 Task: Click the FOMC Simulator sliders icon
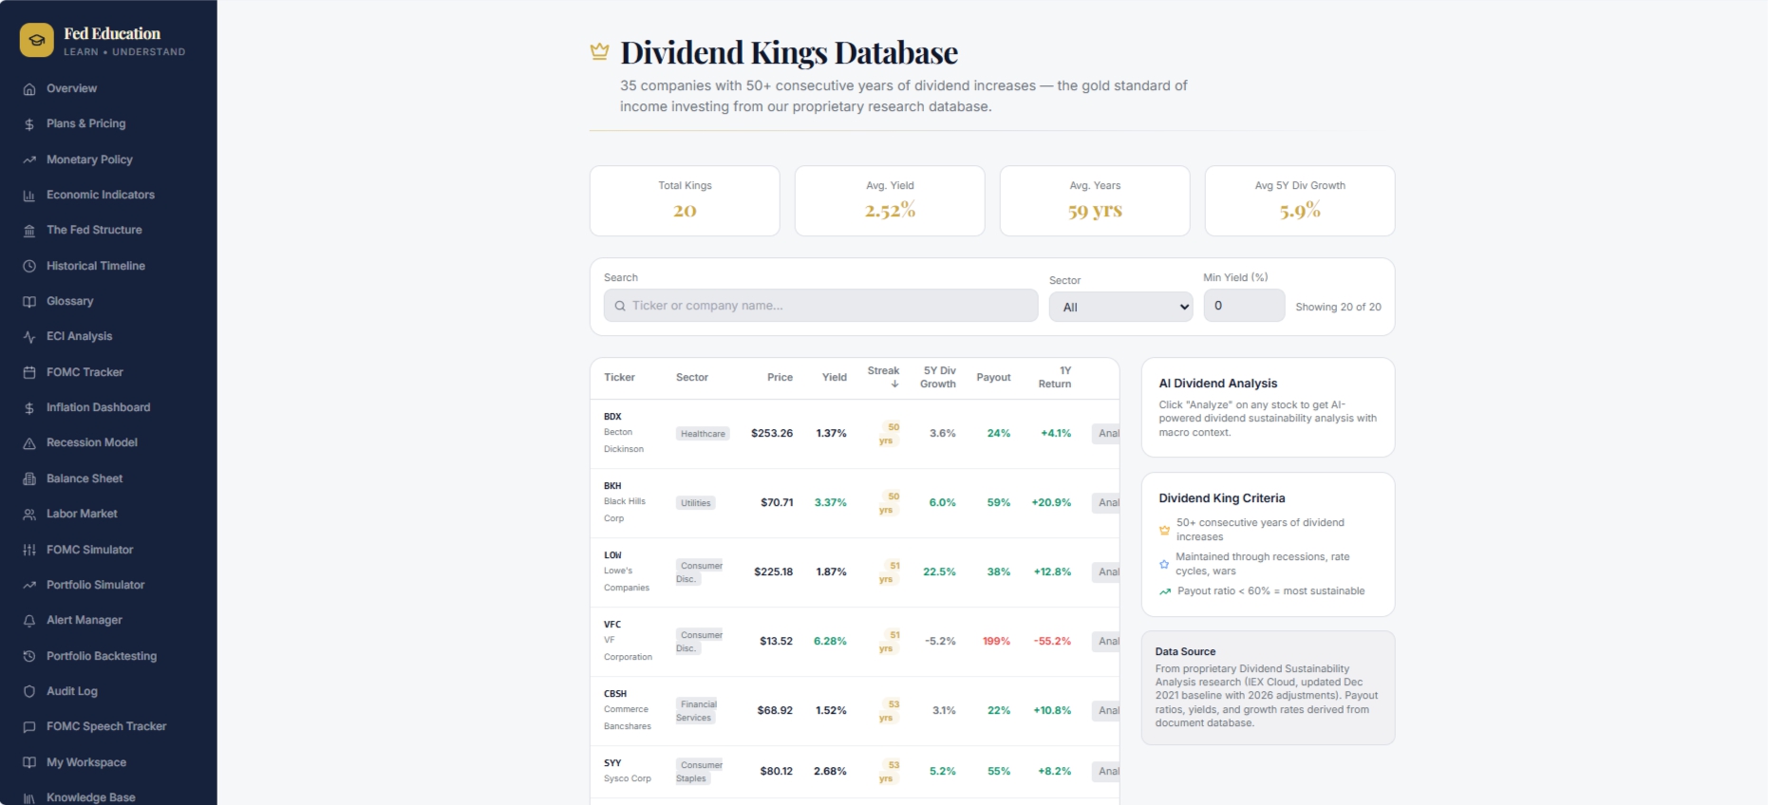(x=29, y=550)
